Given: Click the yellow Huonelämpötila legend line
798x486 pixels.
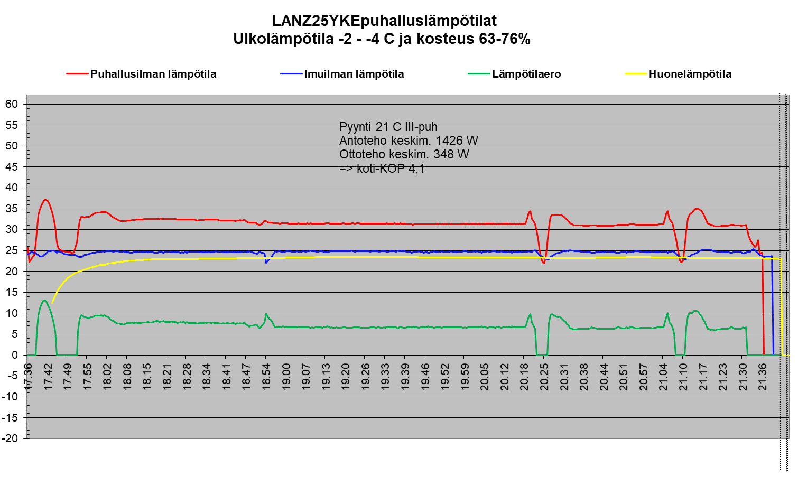Looking at the screenshot, I should (x=636, y=74).
